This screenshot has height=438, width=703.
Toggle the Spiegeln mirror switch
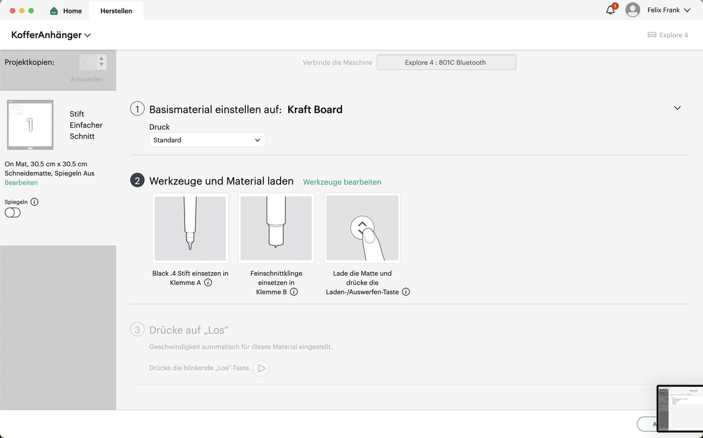(x=12, y=213)
